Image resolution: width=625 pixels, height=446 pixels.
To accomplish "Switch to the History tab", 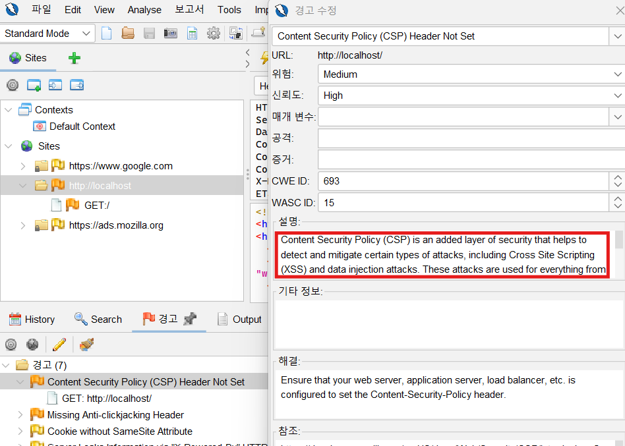I will coord(32,319).
